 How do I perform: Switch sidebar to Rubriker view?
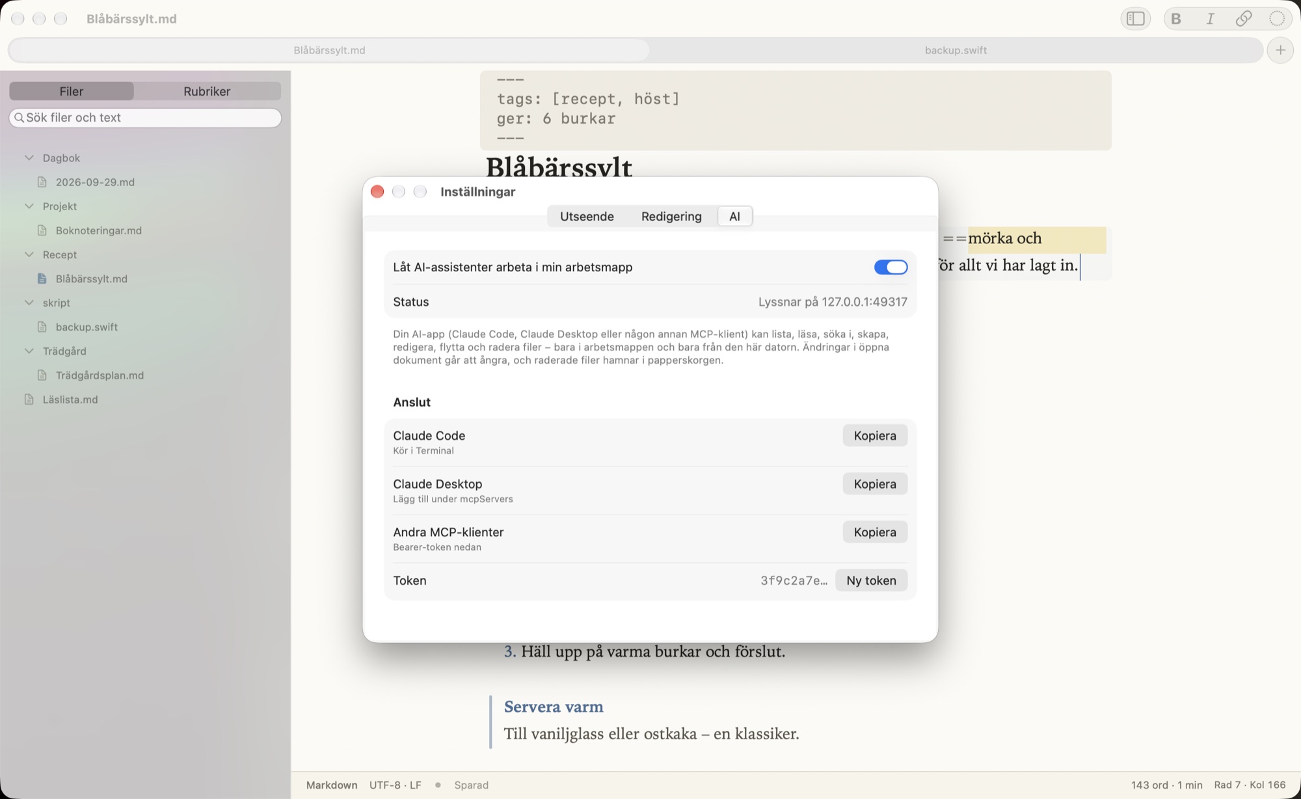pos(207,91)
